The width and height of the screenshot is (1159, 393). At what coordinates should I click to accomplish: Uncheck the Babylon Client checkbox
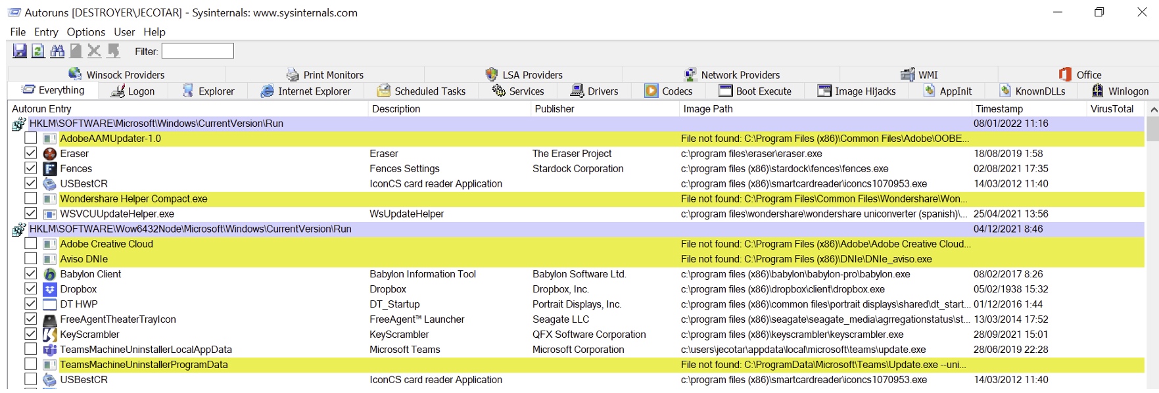pyautogui.click(x=30, y=273)
